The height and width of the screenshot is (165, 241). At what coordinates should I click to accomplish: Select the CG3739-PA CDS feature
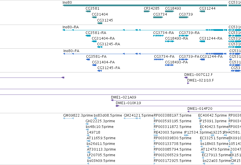click(184, 59)
